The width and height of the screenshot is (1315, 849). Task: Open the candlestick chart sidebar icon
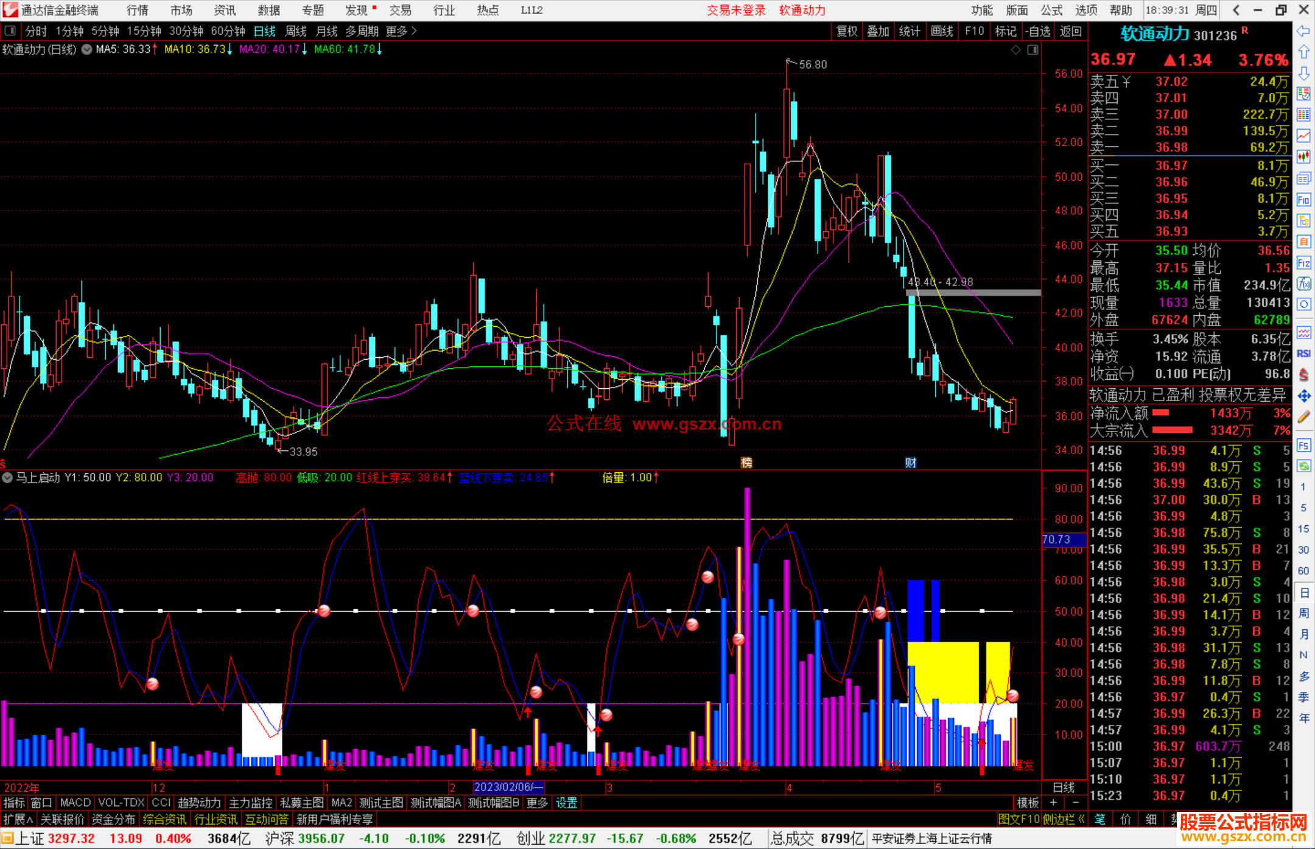pyautogui.click(x=1303, y=157)
